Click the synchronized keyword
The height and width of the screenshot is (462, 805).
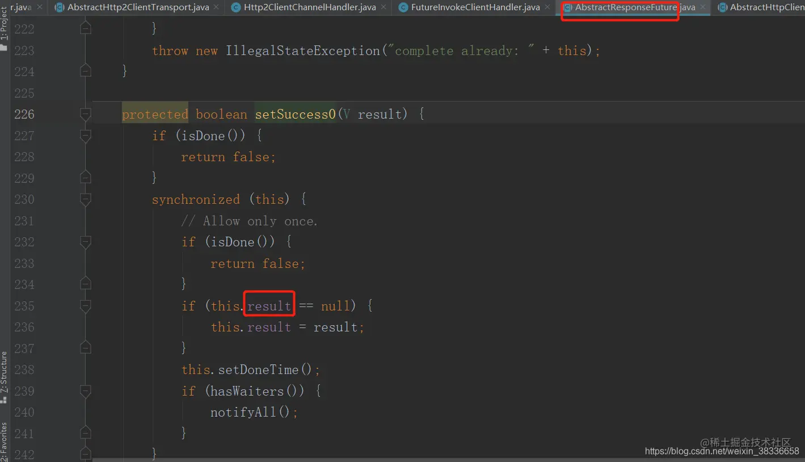[x=196, y=199]
